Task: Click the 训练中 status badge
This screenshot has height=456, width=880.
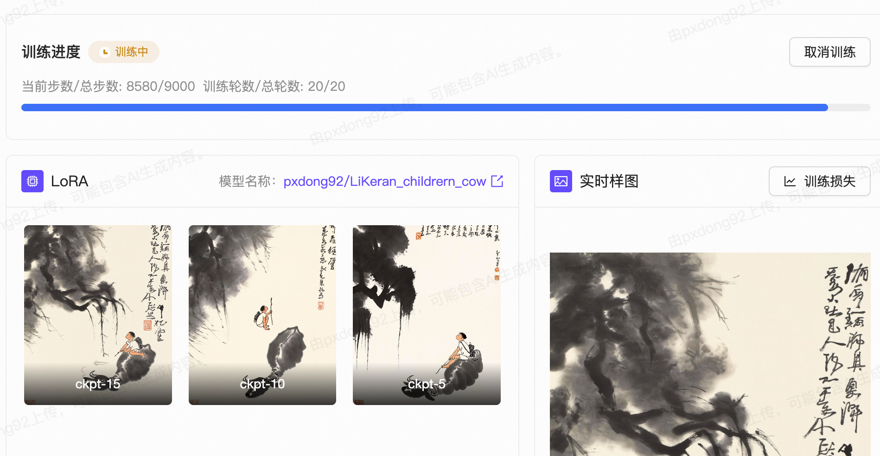Action: [124, 52]
